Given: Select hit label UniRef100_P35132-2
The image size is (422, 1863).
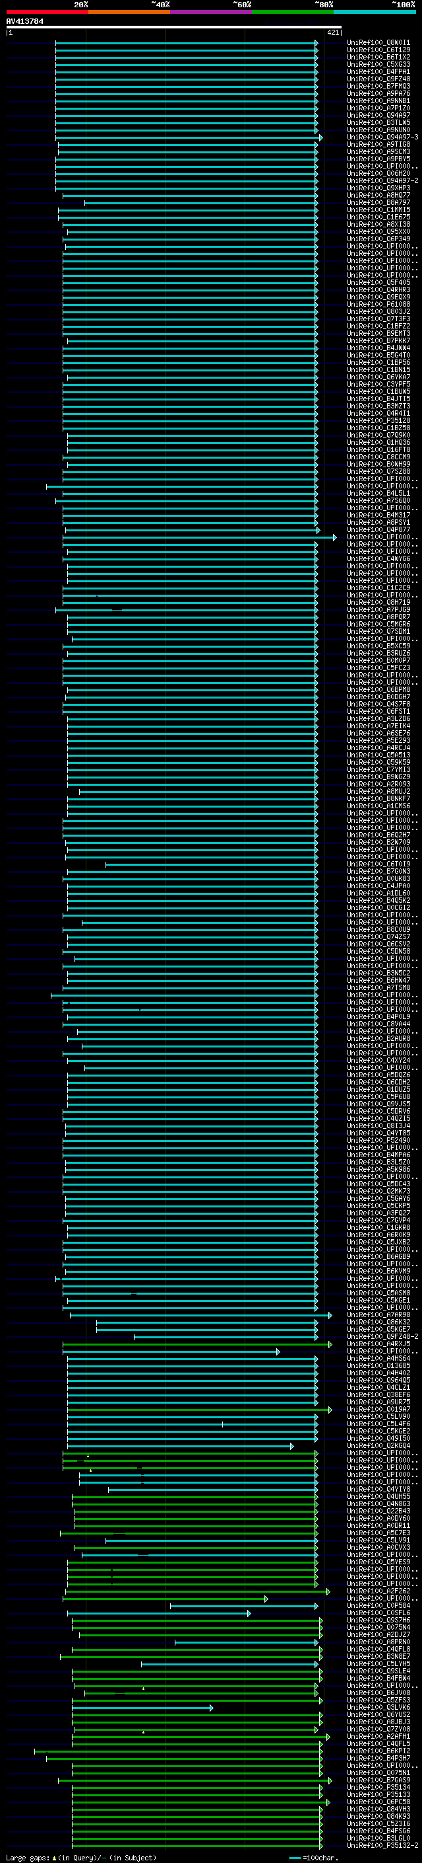Looking at the screenshot, I should click(382, 1845).
